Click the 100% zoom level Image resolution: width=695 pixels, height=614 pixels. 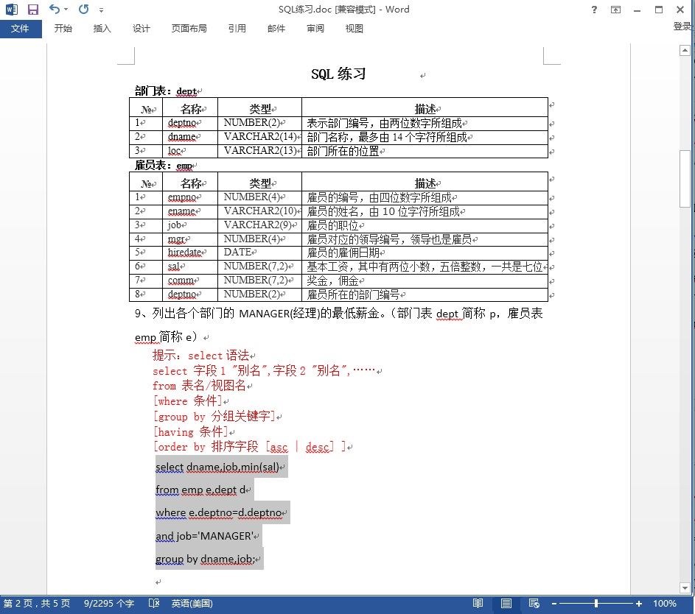pyautogui.click(x=665, y=604)
